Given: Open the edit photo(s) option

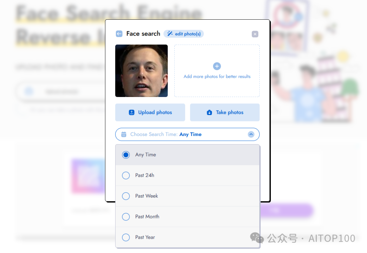Looking at the screenshot, I should click(183, 34).
